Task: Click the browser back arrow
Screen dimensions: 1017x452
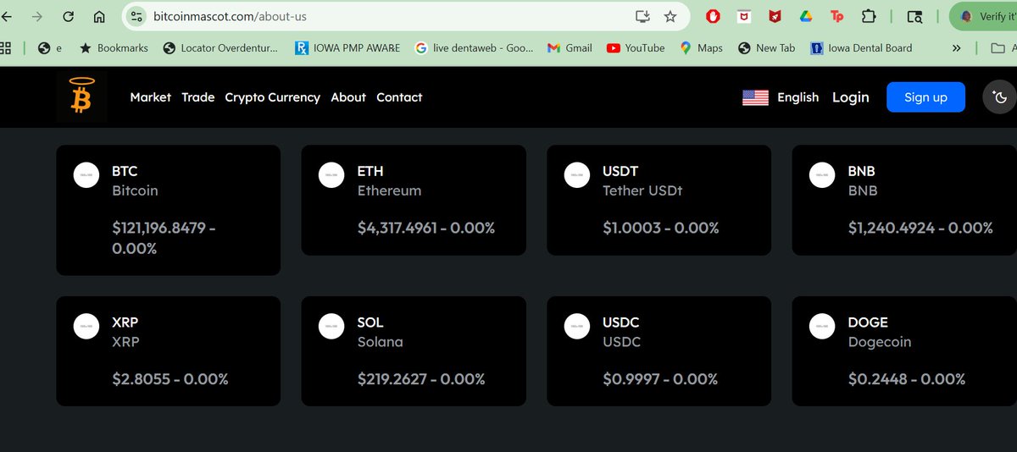Action: click(5, 16)
